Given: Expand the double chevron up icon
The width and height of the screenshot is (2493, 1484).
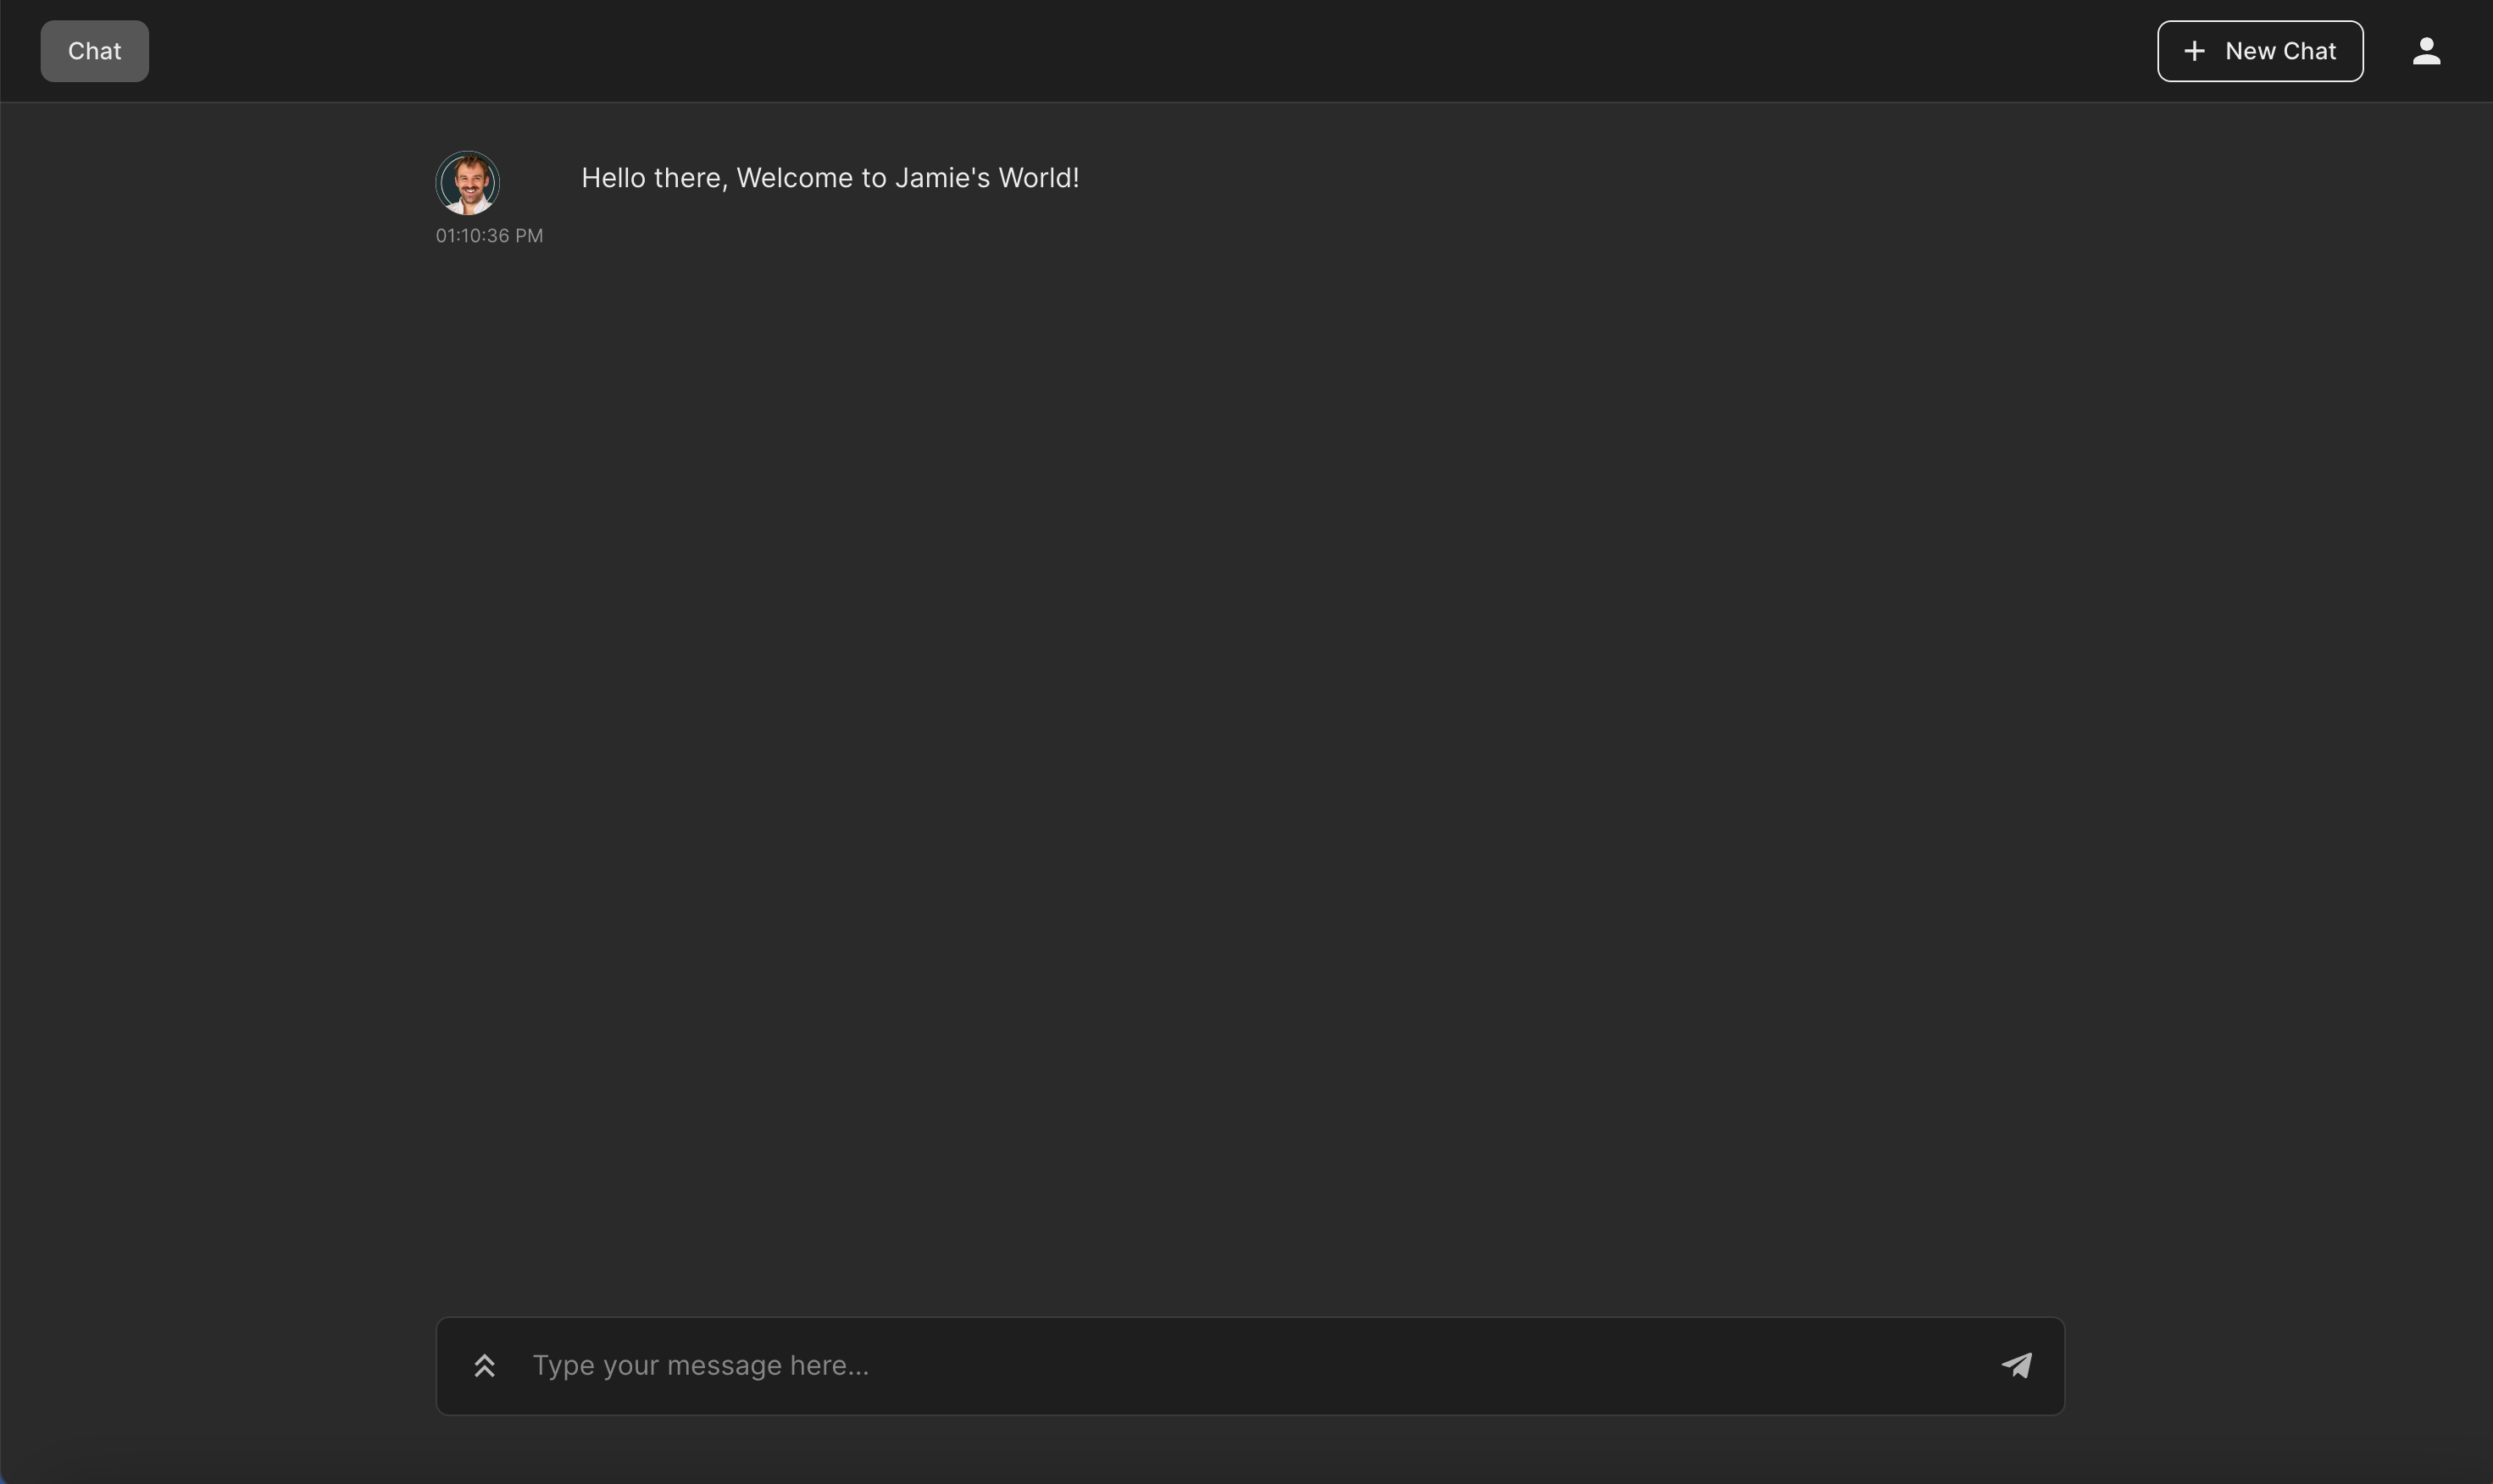Looking at the screenshot, I should point(484,1365).
